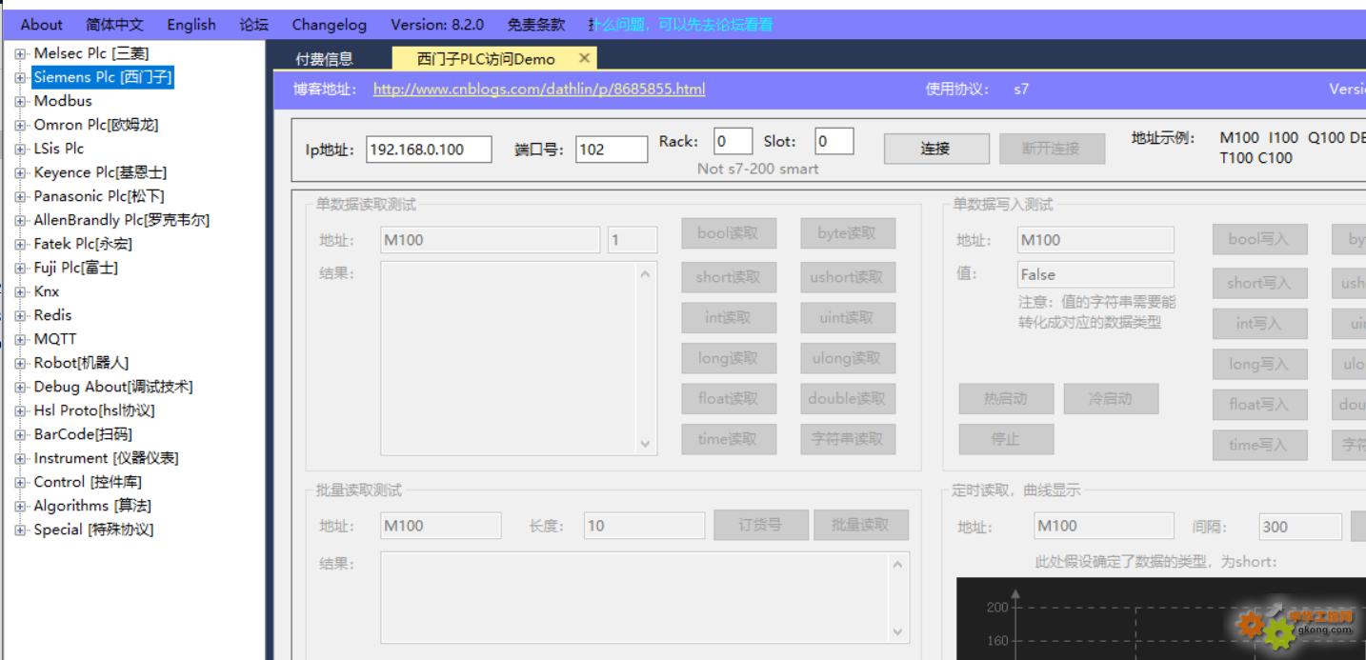Image resolution: width=1366 pixels, height=660 pixels.
Task: Click the int读取 button
Action: pos(729,318)
